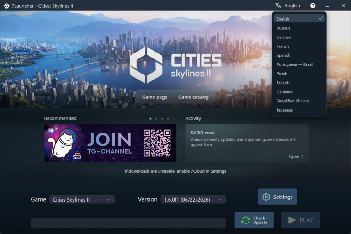351x234 pixels.
Task: Click the Telegram paper-plane icon on banner
Action: pos(51,131)
